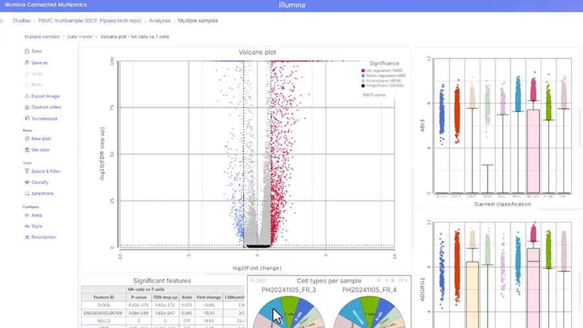Expand the collapsed sidebar with the chevron

(2, 21)
